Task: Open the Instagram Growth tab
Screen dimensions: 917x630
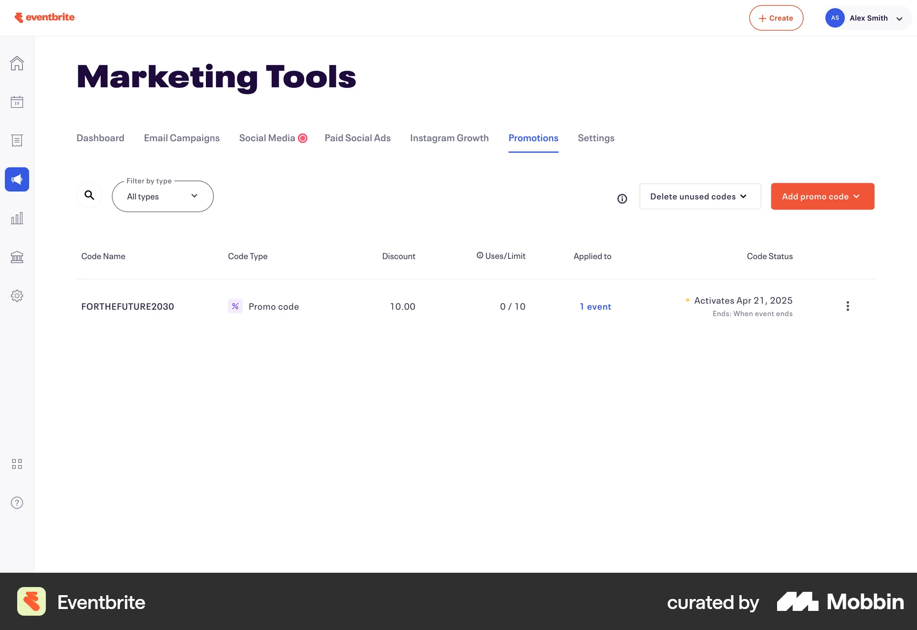Action: [449, 138]
